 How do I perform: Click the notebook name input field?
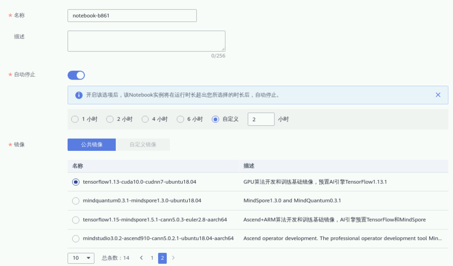click(x=132, y=16)
